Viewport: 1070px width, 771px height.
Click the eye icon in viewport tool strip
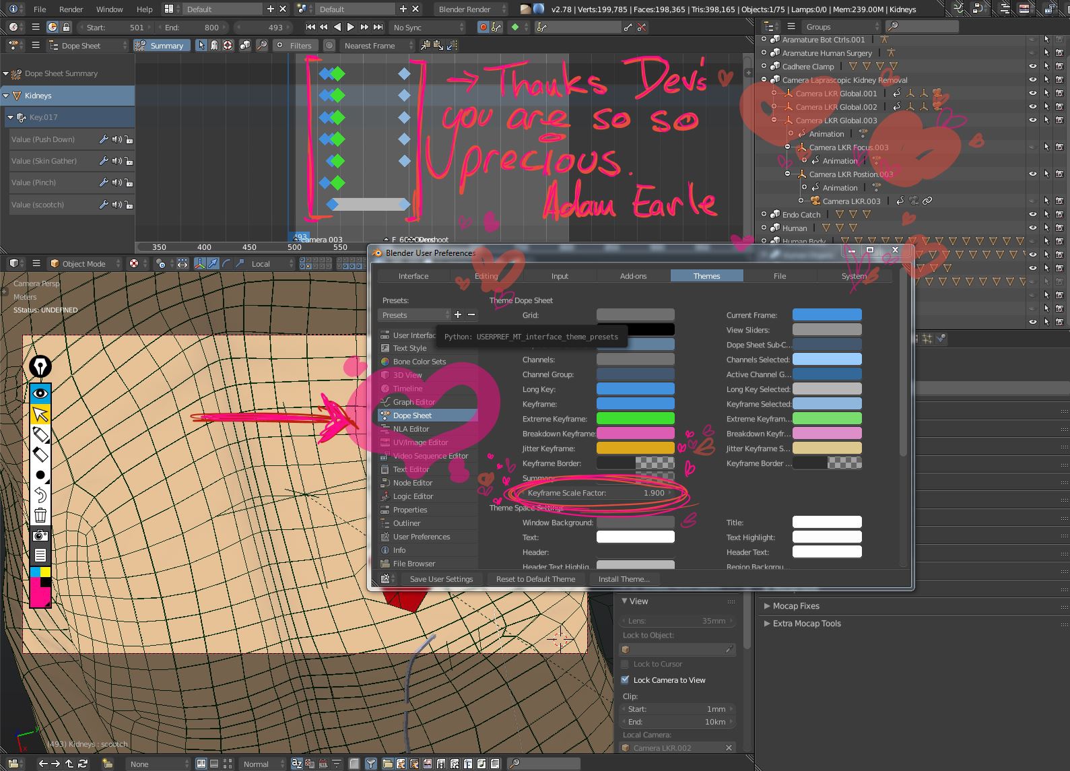[x=40, y=393]
